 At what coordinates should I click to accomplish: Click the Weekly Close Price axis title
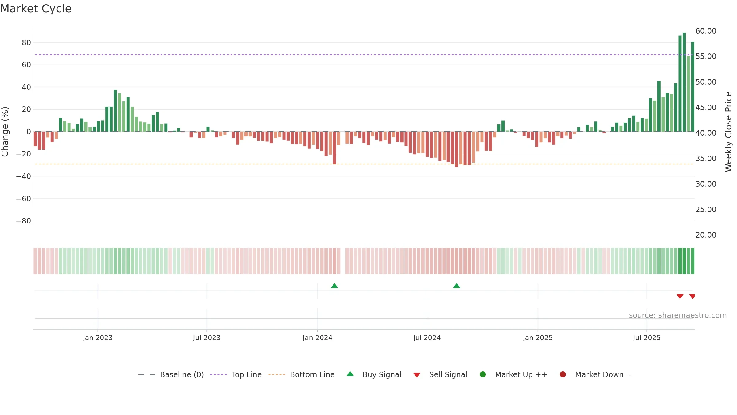728,132
